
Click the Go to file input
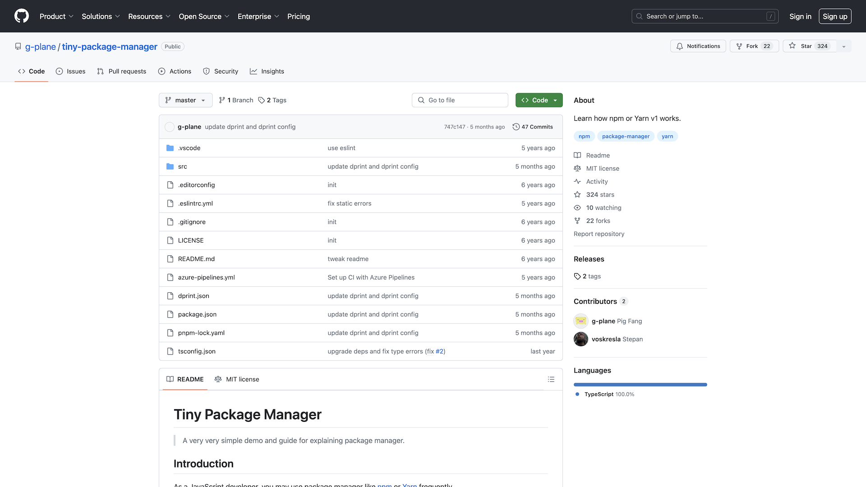click(460, 100)
